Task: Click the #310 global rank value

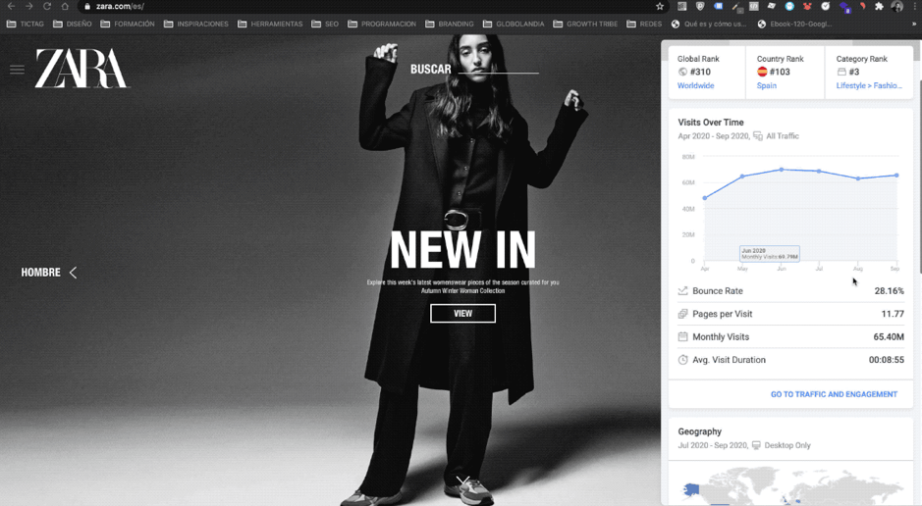Action: [x=700, y=72]
